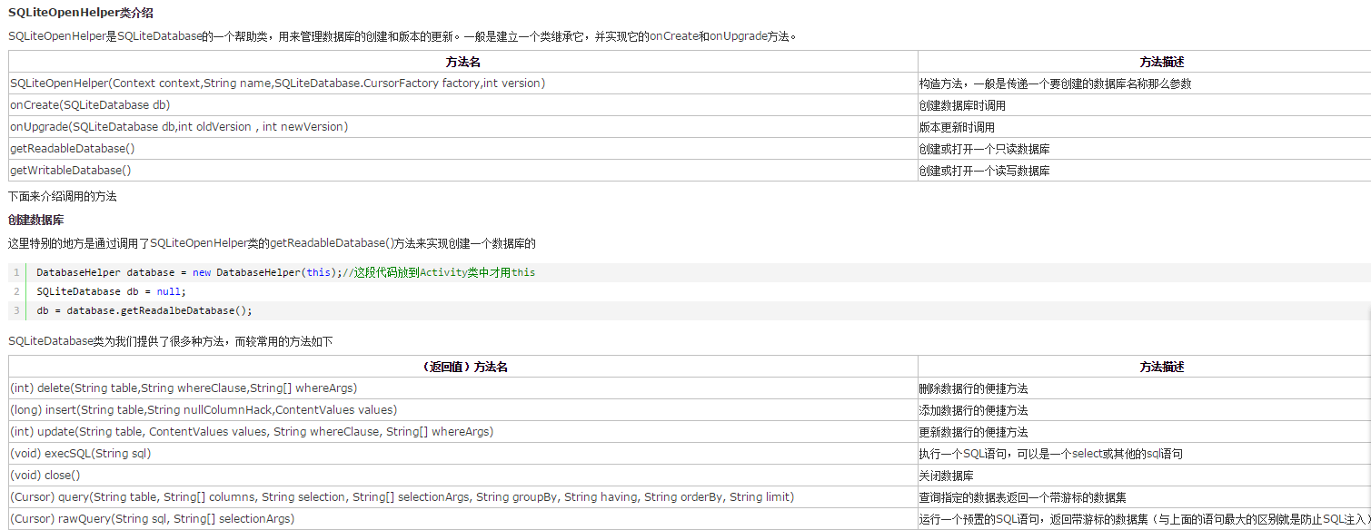Click the '执行一个SQL语句' description cell
This screenshot has width=1371, height=530.
[1145, 454]
